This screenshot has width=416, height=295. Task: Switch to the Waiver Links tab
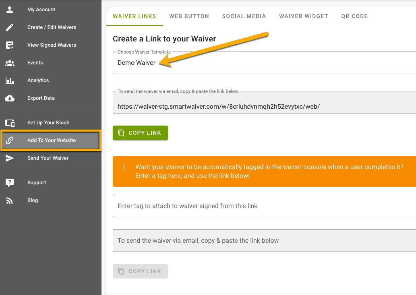tap(134, 16)
